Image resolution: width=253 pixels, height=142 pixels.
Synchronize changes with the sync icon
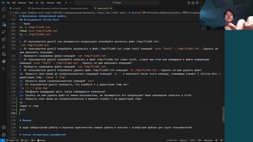click(17, 140)
